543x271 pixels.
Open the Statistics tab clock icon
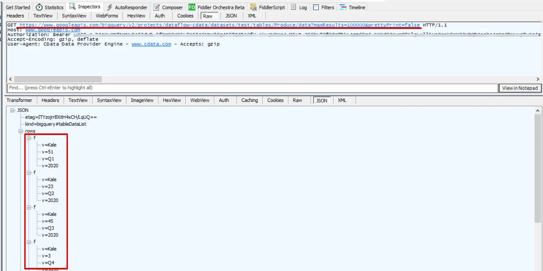pos(39,7)
